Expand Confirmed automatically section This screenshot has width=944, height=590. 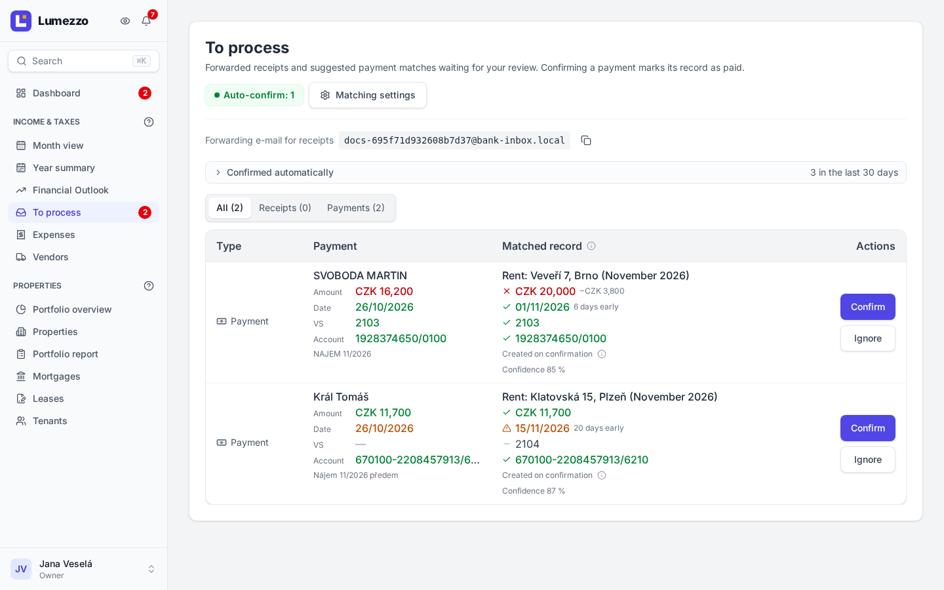(x=556, y=172)
